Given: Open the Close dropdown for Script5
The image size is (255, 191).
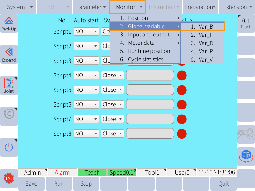Looking at the screenshot, I should [x=112, y=90].
